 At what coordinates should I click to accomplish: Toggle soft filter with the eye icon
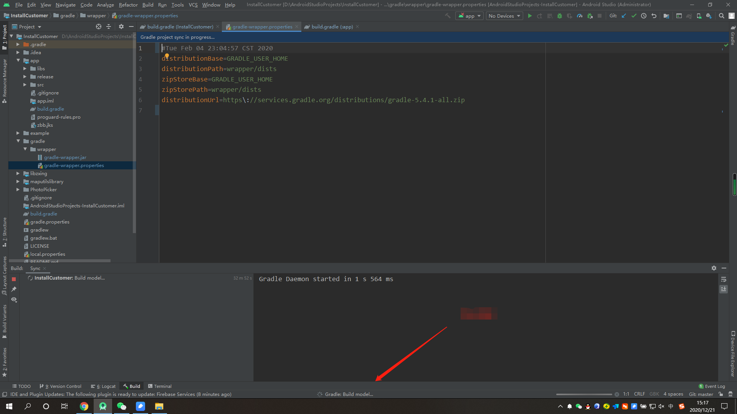pyautogui.click(x=14, y=300)
